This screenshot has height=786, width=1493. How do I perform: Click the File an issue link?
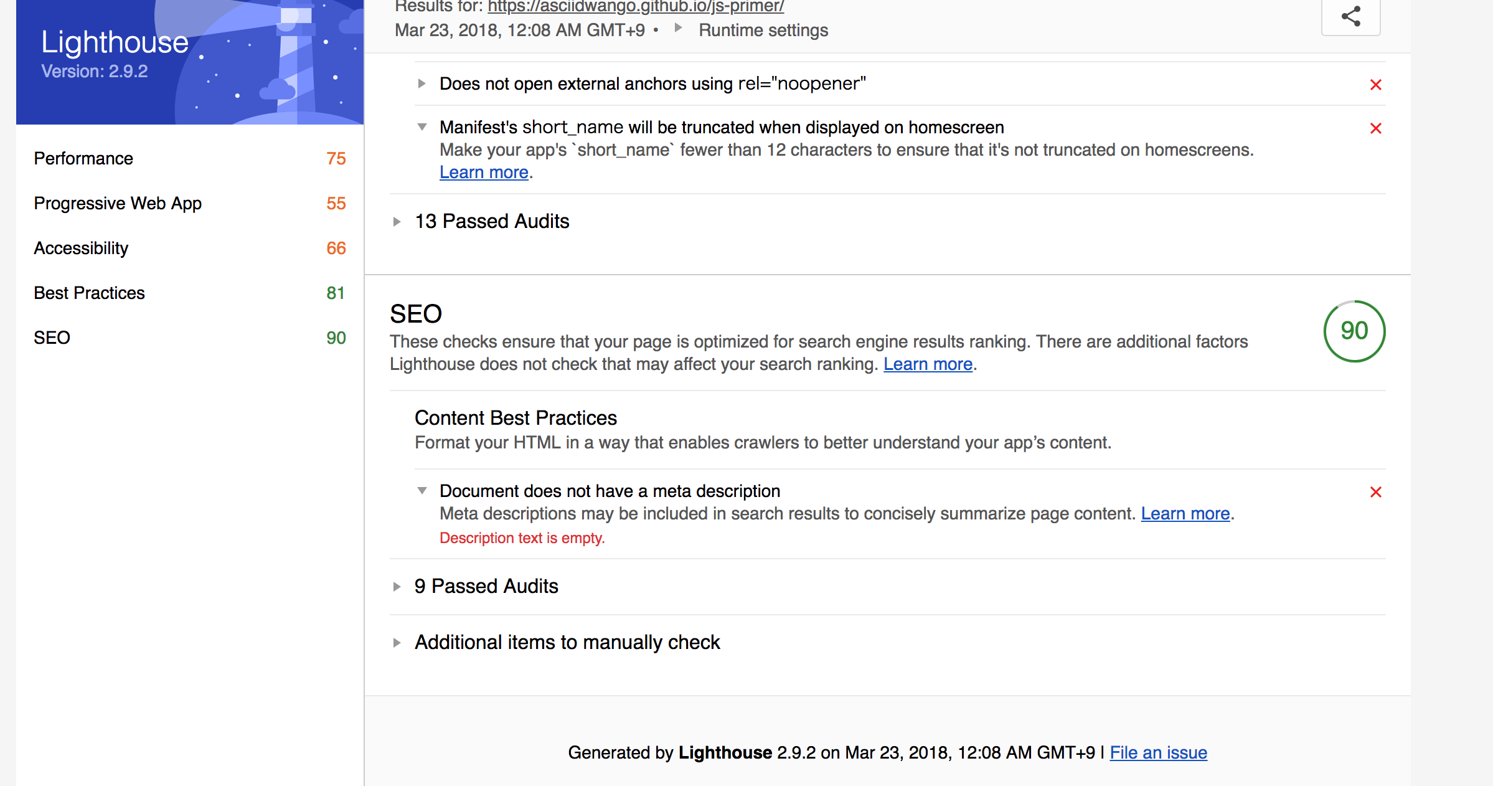1157,752
